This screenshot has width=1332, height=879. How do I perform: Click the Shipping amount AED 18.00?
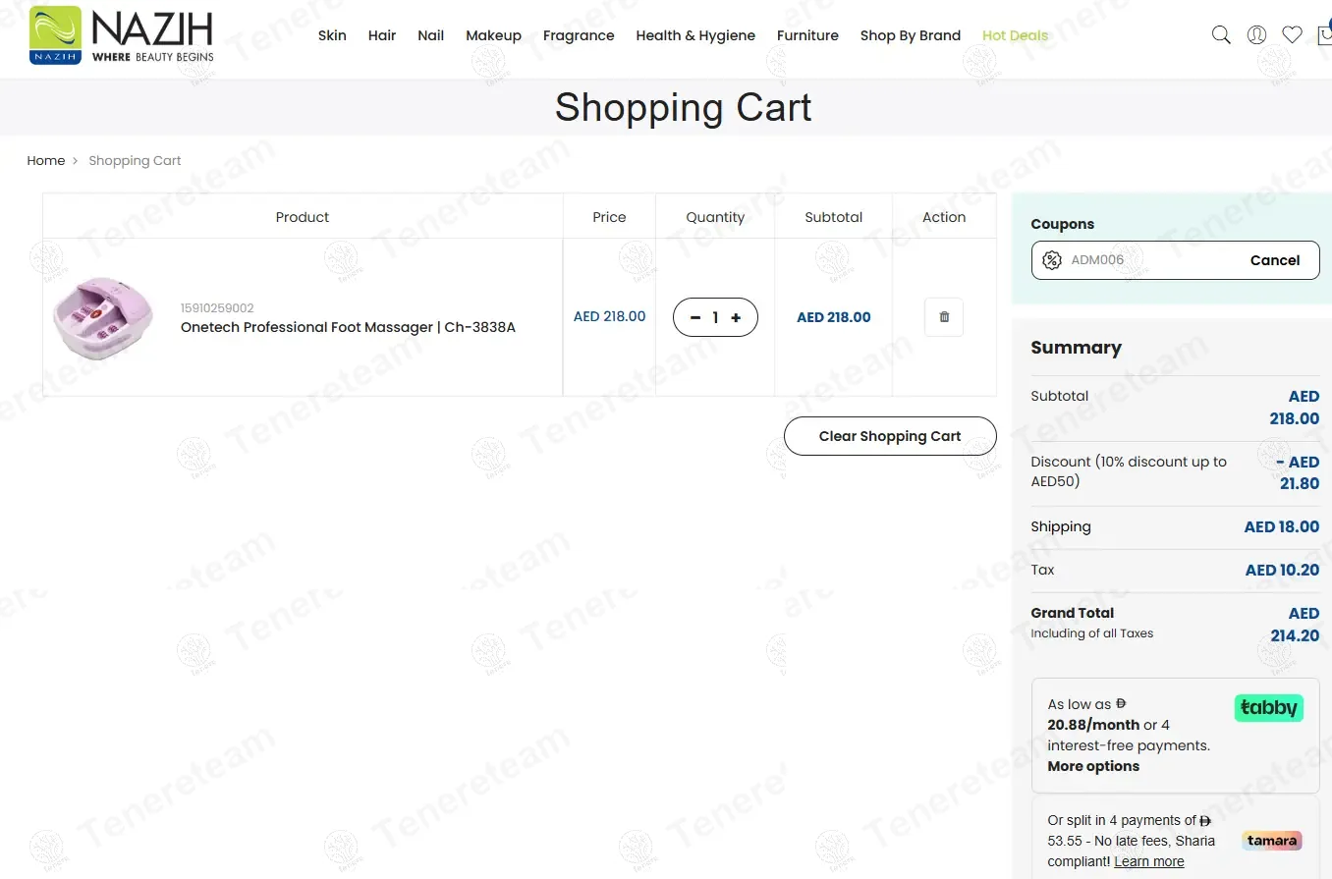(1282, 526)
